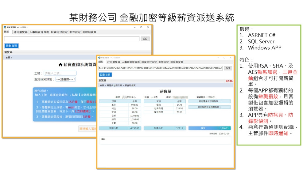
Task: Minimize the rear 薪資查詢 home window
Action: click(x=134, y=27)
